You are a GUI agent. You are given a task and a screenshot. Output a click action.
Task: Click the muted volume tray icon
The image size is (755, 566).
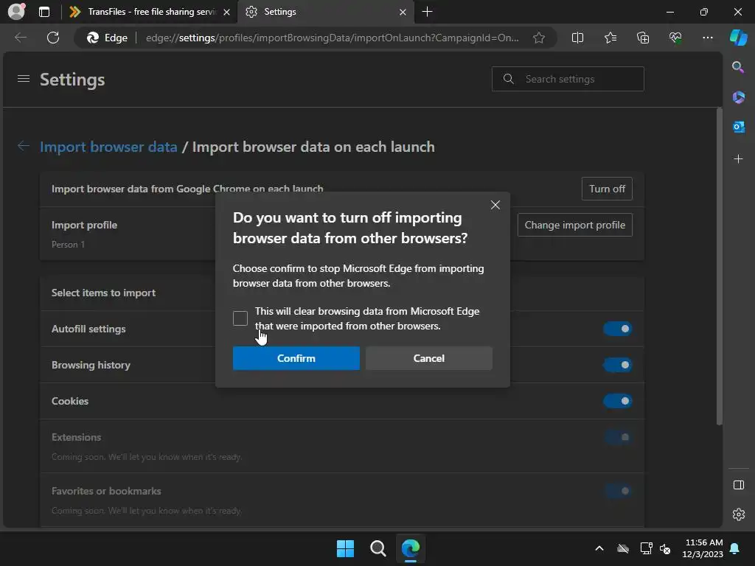pyautogui.click(x=665, y=548)
